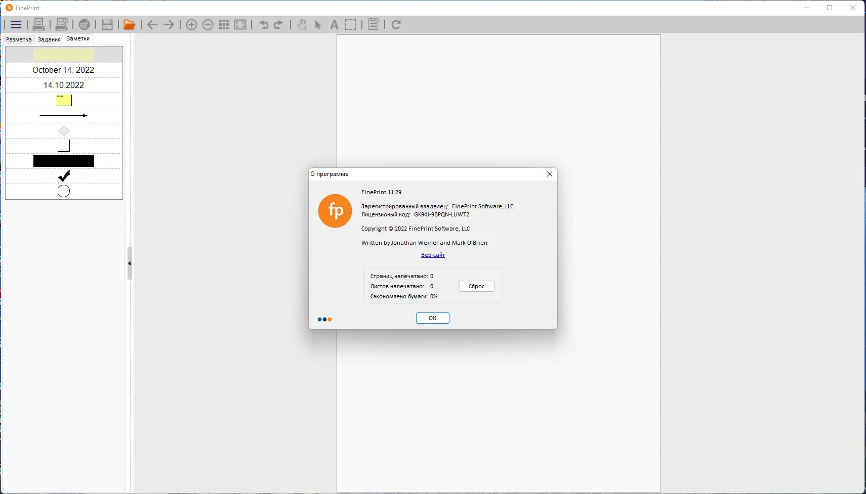Click the Zoom In plus icon
Screen dimensions: 866x494
coord(191,24)
